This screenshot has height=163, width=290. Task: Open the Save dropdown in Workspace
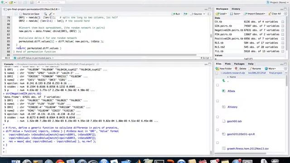tap(235, 14)
